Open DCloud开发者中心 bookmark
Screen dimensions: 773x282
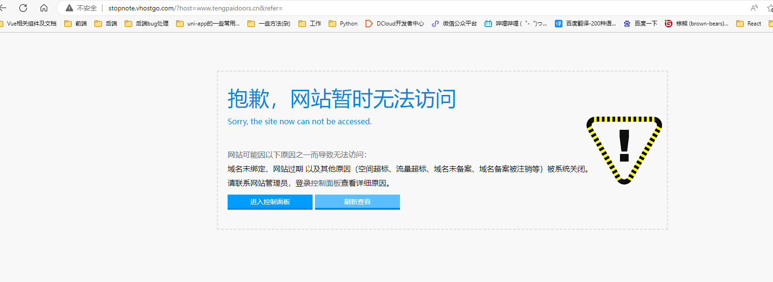[395, 24]
